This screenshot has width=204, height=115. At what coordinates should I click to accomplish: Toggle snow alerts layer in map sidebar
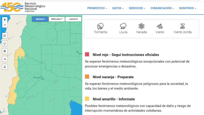[5, 51]
